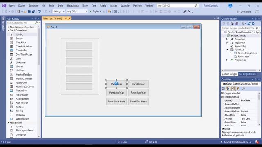Image resolution: width=262 pixels, height=147 pixels.
Task: Click the Save All icon in toolbar
Action: [34, 11]
